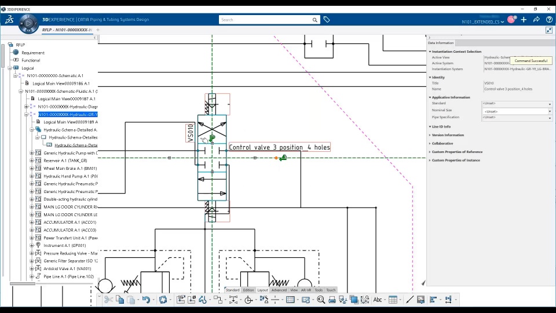Select the Data Information panel tab
Image resolution: width=556 pixels, height=313 pixels.
[x=441, y=43]
